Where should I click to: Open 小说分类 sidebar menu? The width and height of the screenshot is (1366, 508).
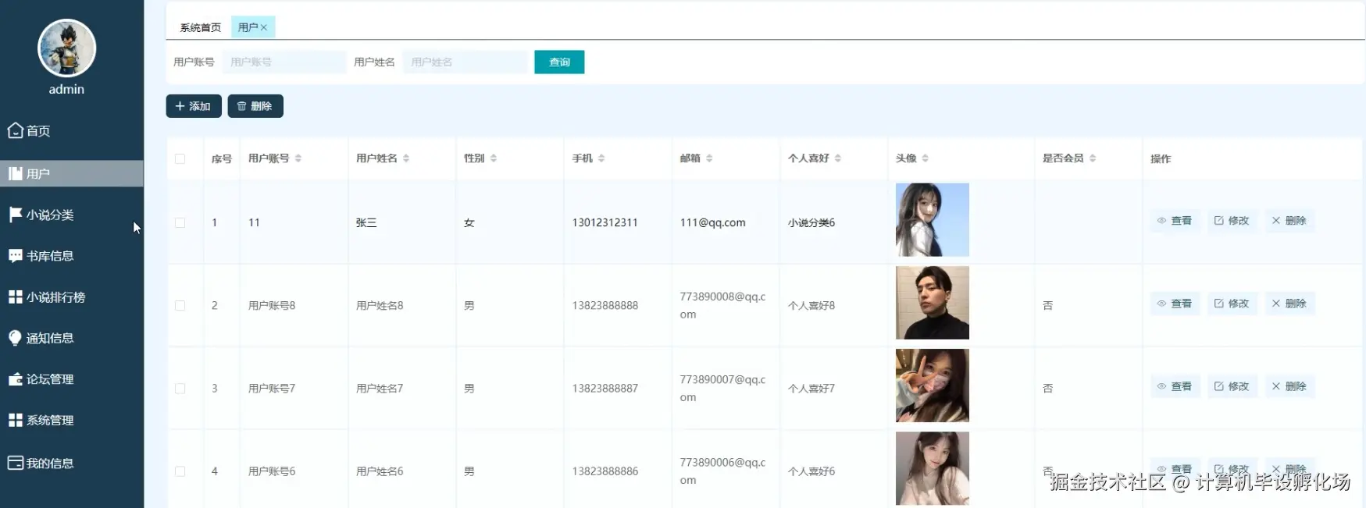pyautogui.click(x=41, y=215)
